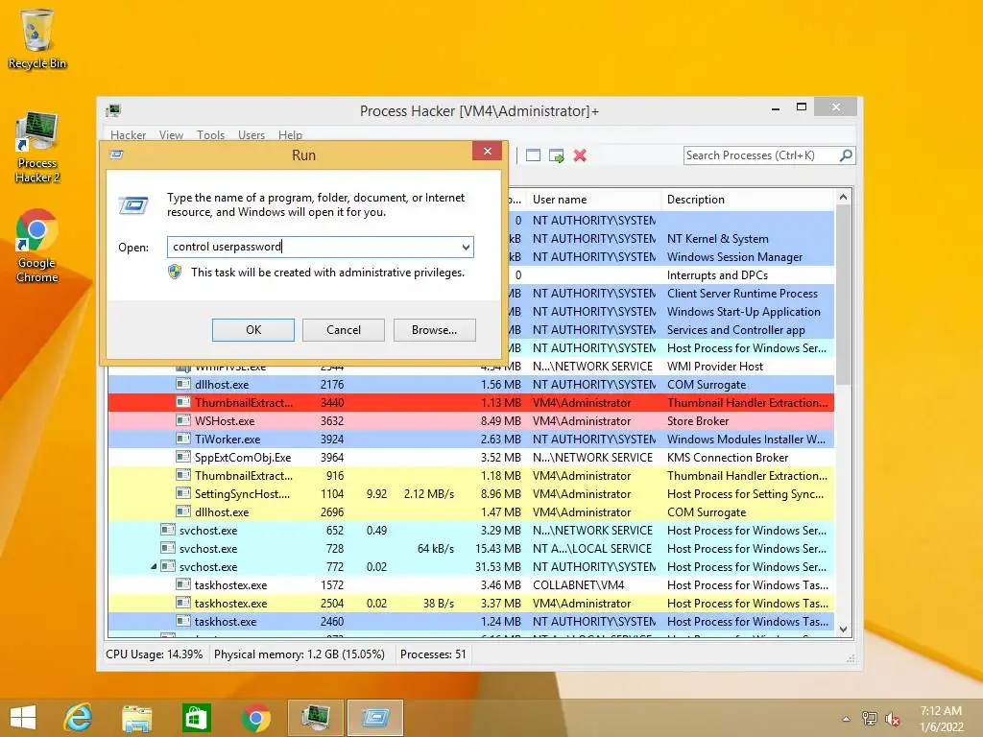The width and height of the screenshot is (983, 737).
Task: Click the Process Hacker title bar app icon
Action: tap(113, 111)
